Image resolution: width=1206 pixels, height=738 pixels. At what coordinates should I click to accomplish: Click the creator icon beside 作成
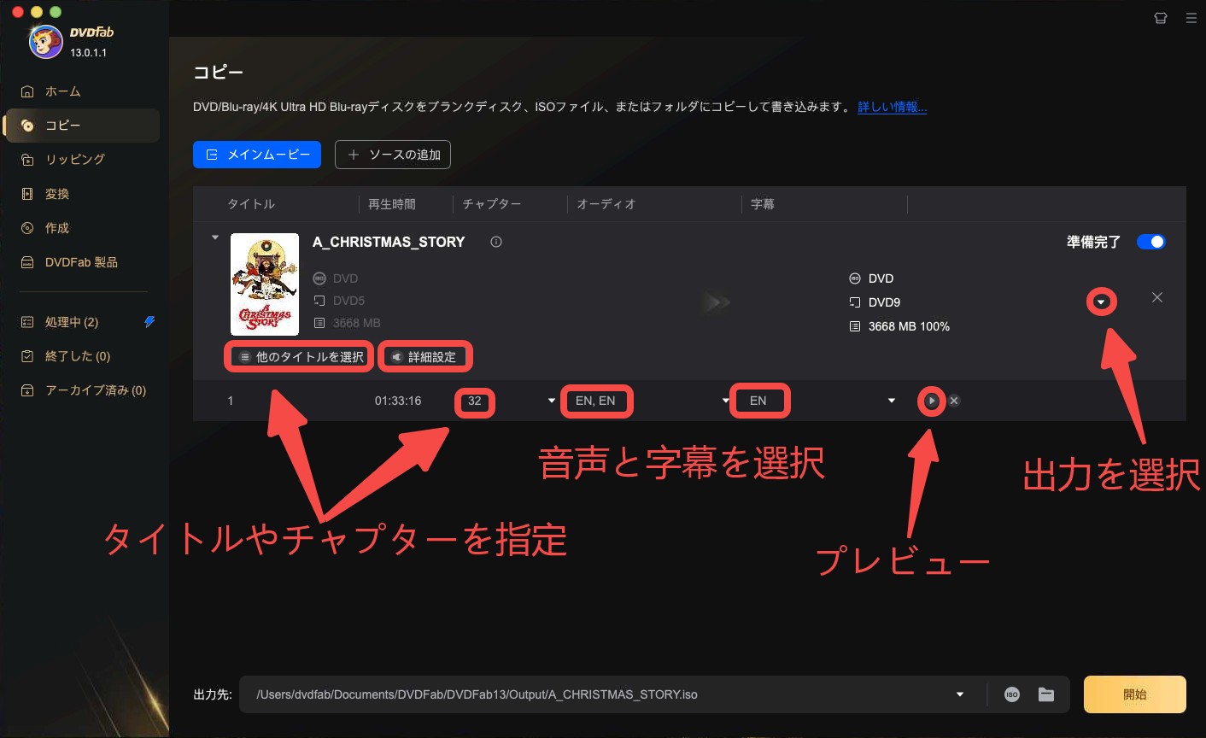click(x=27, y=228)
